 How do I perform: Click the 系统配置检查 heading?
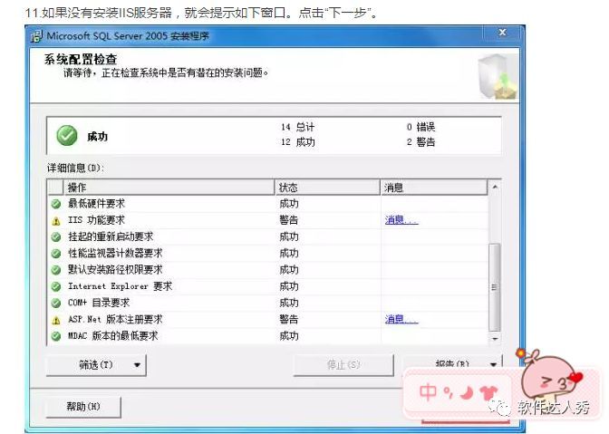point(81,59)
